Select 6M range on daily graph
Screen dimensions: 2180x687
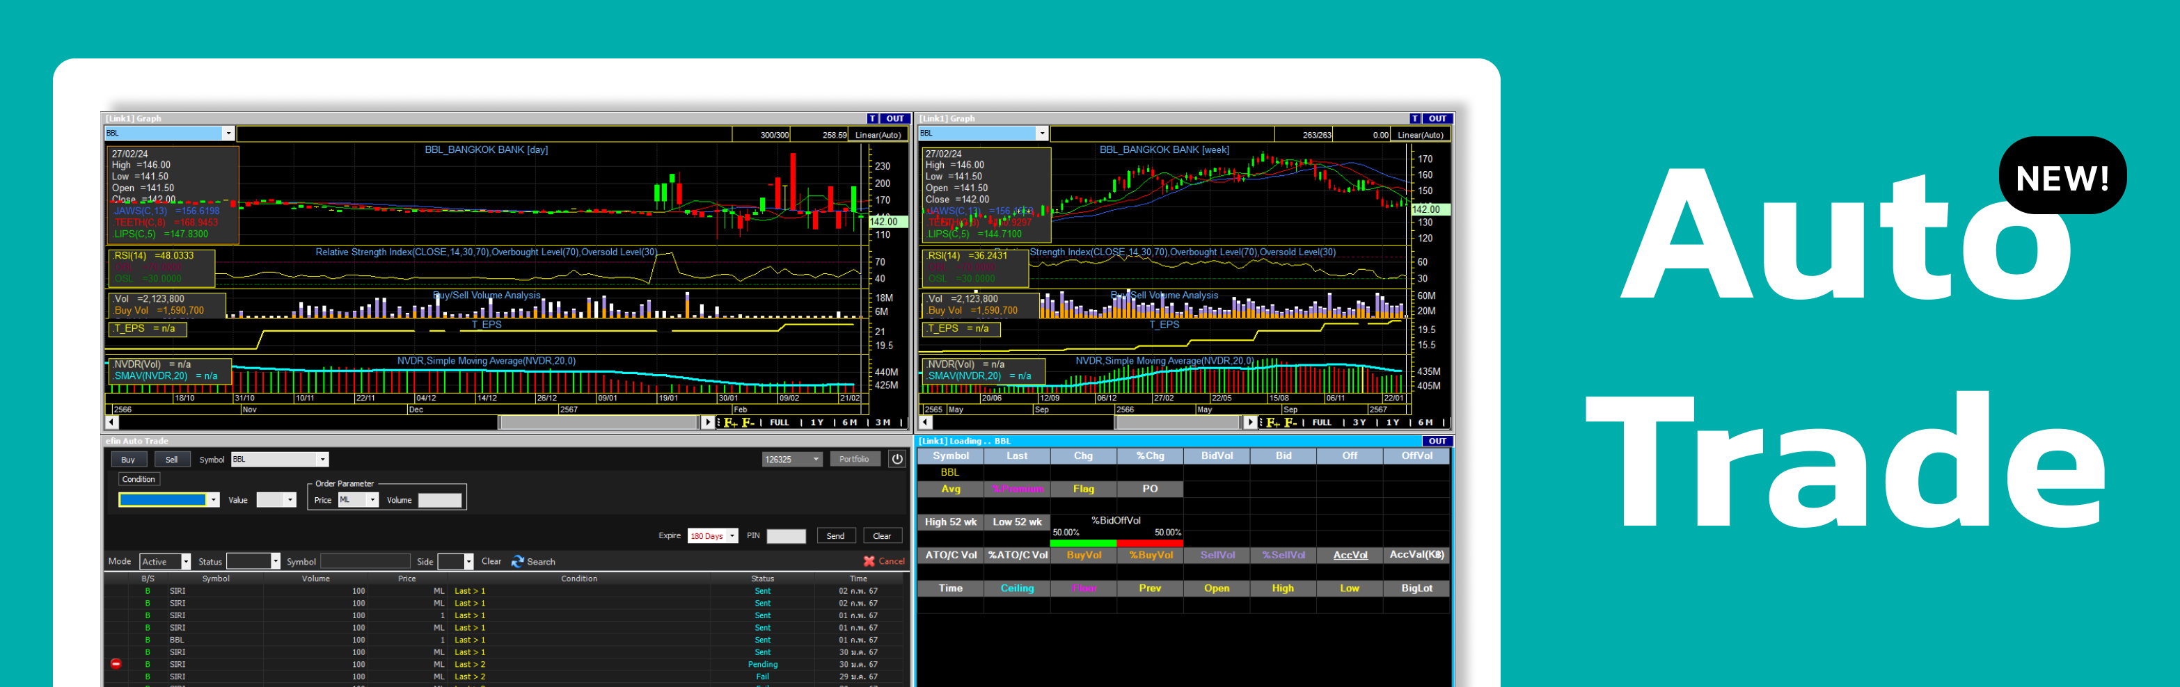850,423
